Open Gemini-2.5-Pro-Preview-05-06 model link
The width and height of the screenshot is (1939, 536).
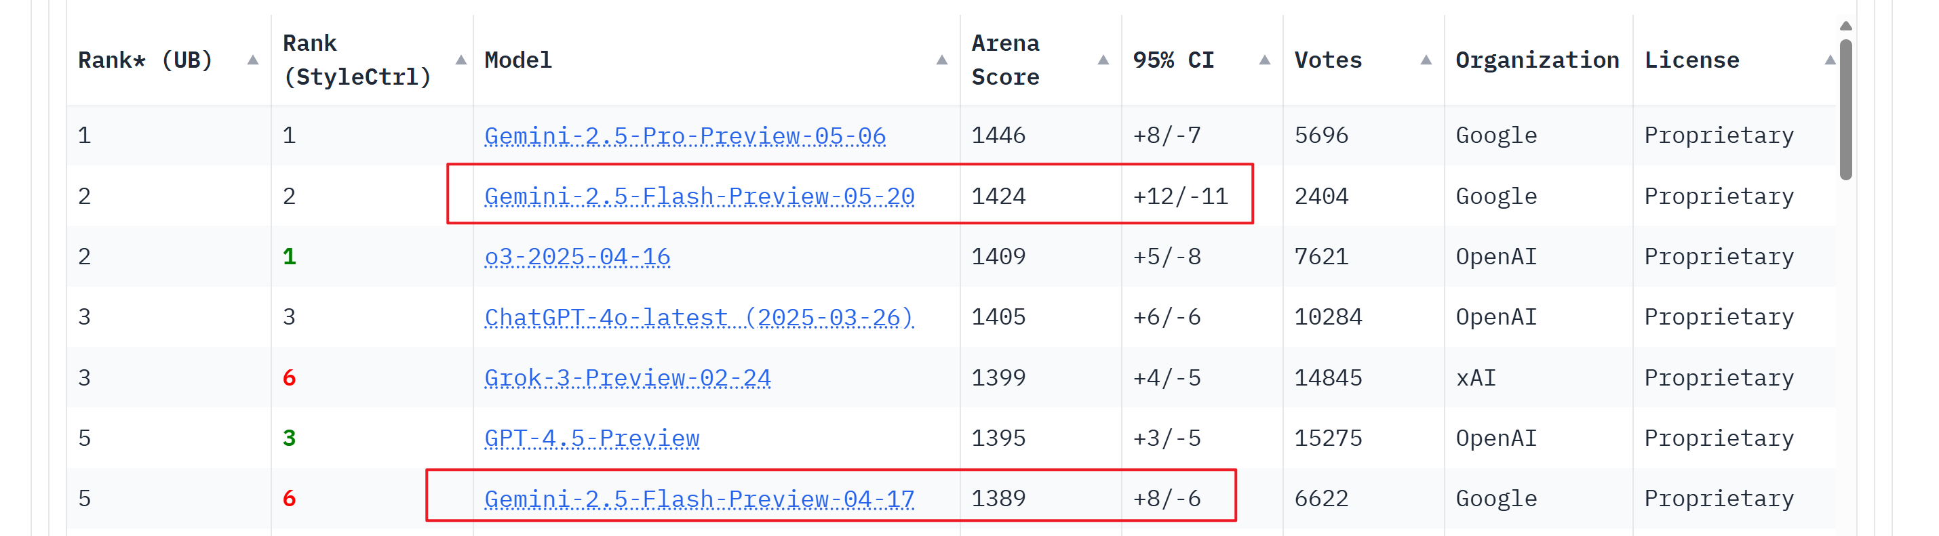point(685,136)
